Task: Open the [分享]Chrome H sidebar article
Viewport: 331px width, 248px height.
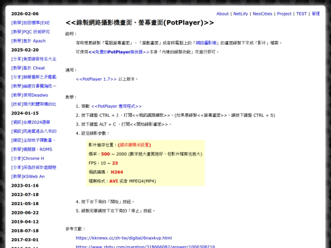Action: pos(28,159)
